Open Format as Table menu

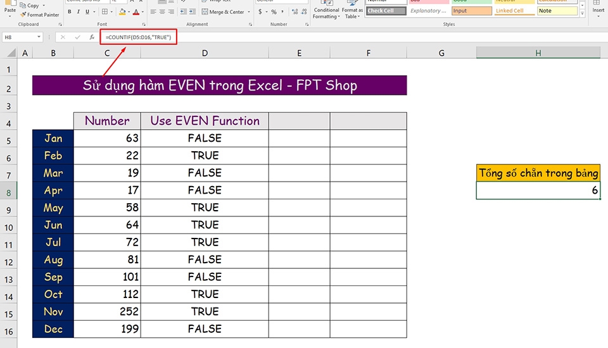(352, 10)
